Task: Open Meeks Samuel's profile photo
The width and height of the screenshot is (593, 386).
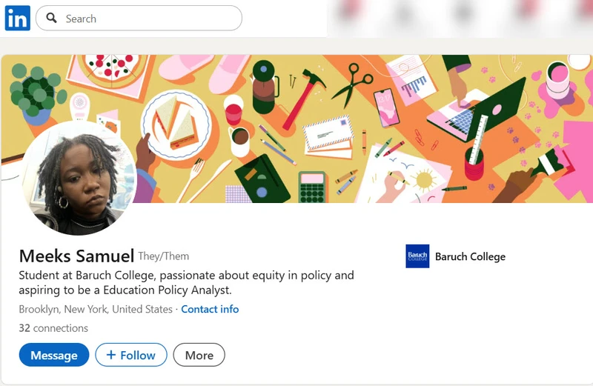Action: coord(80,179)
